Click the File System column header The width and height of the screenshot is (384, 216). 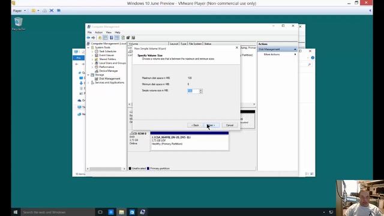coord(195,44)
